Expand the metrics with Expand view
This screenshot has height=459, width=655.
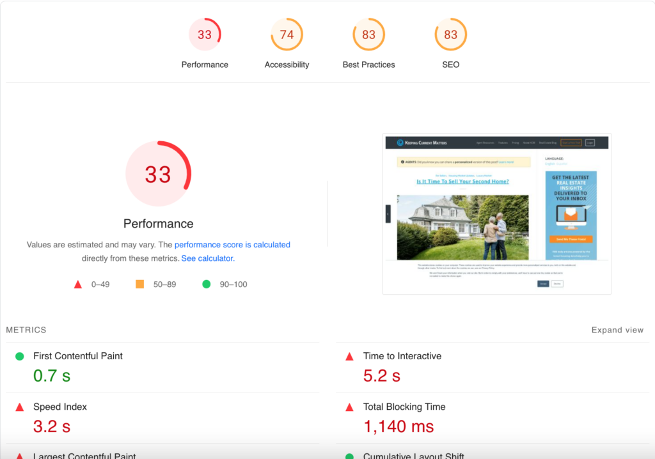[x=617, y=330]
